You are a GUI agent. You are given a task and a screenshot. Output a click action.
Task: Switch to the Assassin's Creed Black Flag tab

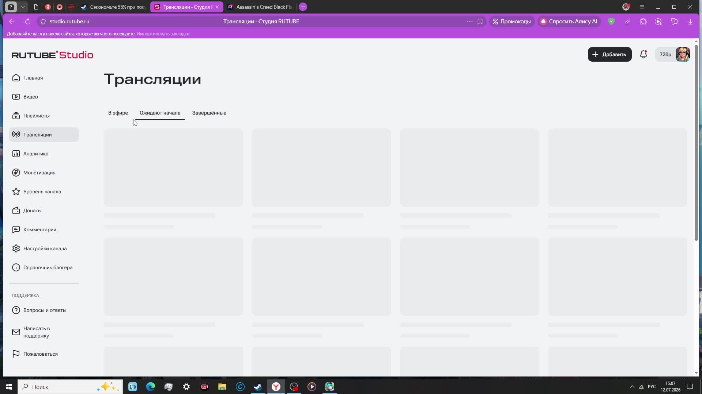click(x=260, y=7)
